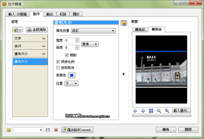Click the save preset floppy icon
This screenshot has width=204, height=139.
pyautogui.click(x=48, y=130)
